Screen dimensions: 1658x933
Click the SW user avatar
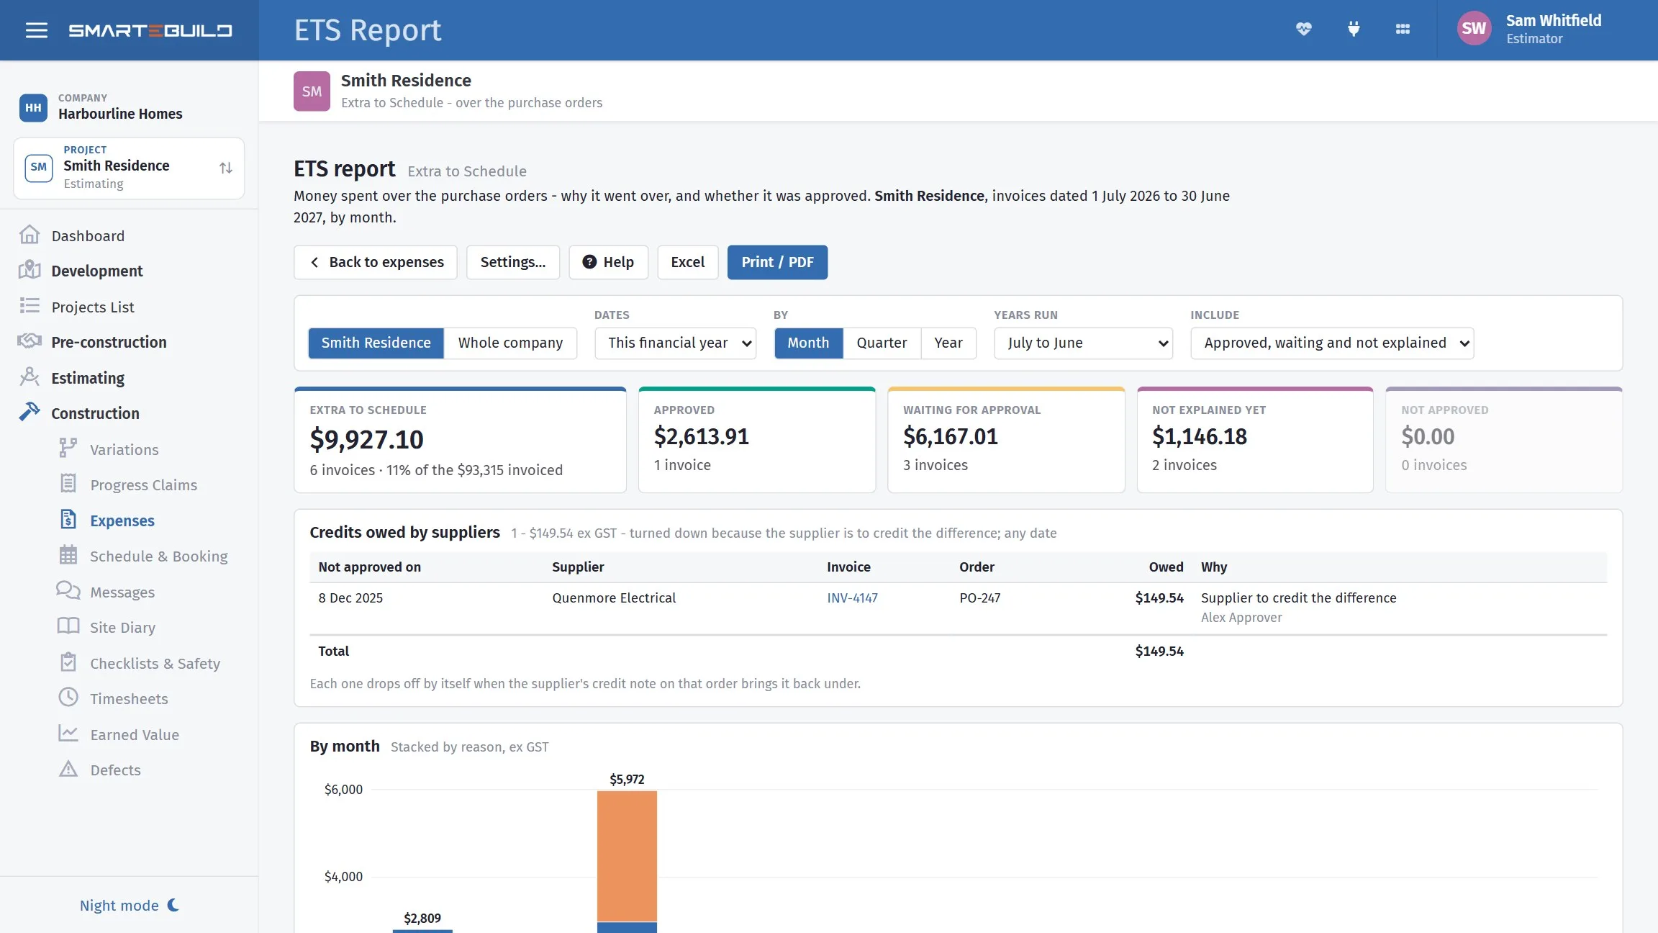click(x=1474, y=29)
